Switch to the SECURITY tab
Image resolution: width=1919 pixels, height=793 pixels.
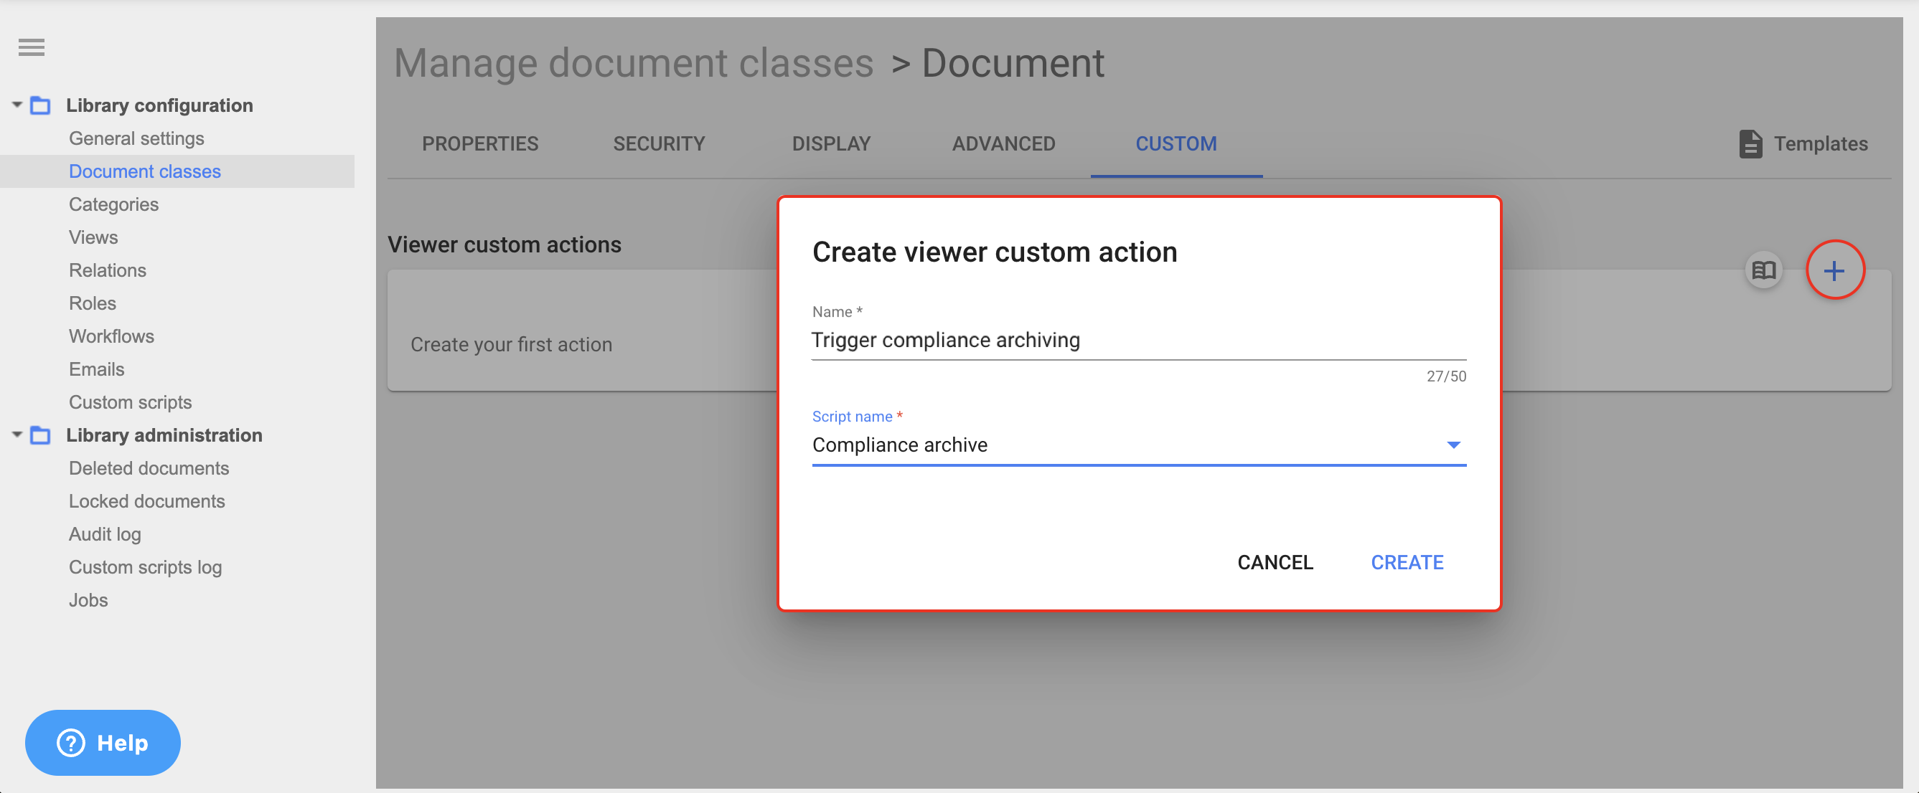[x=659, y=143]
